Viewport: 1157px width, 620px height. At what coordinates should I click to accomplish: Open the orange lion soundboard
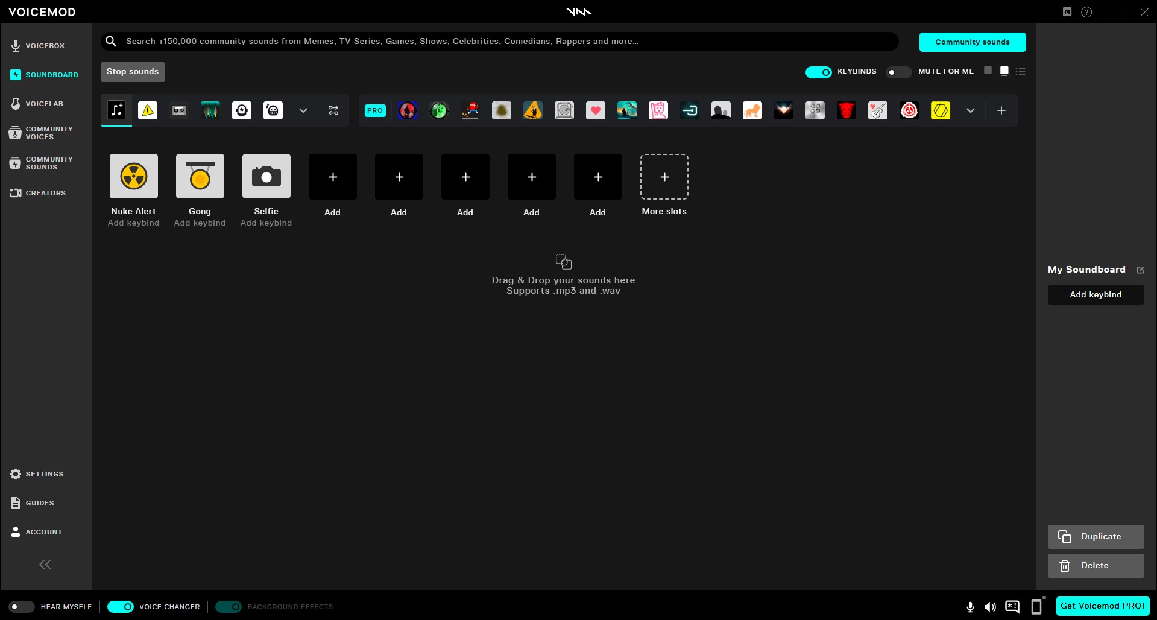752,110
